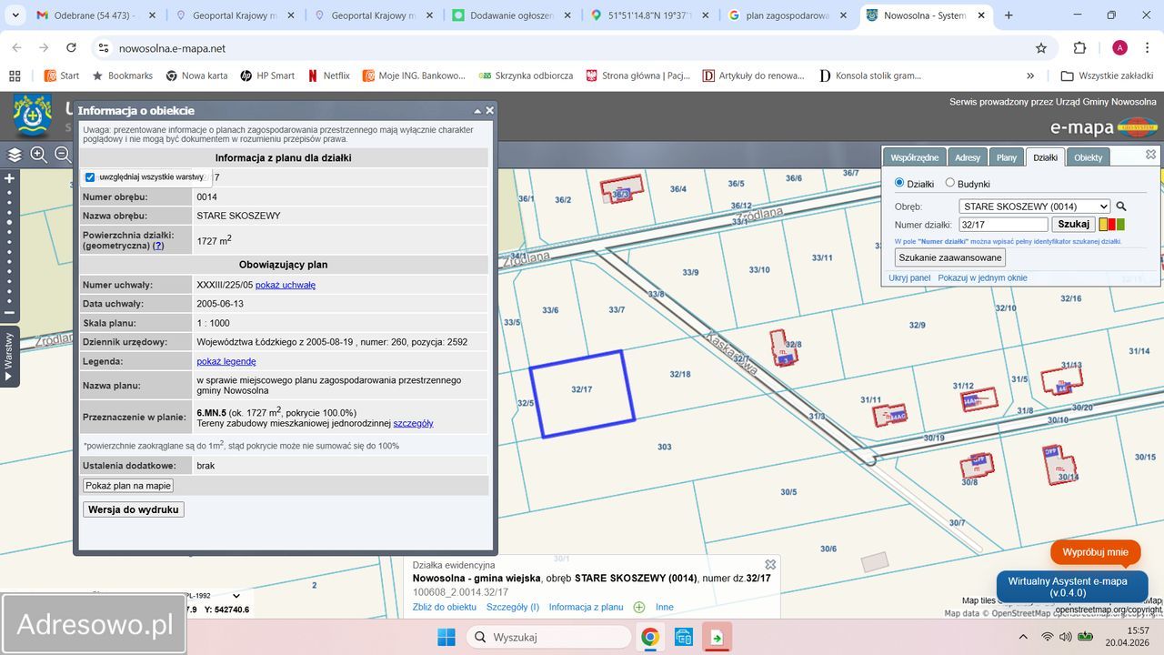Image resolution: width=1164 pixels, height=655 pixels.
Task: Click the magnifier icon next to Obręb
Action: point(1121,207)
